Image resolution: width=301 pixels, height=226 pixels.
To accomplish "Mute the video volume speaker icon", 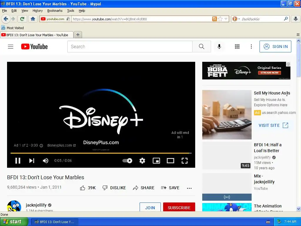I will pos(46,161).
